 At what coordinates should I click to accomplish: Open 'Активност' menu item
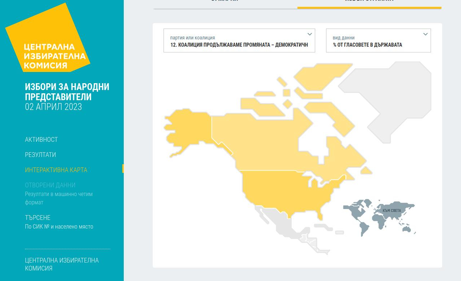pyautogui.click(x=41, y=140)
